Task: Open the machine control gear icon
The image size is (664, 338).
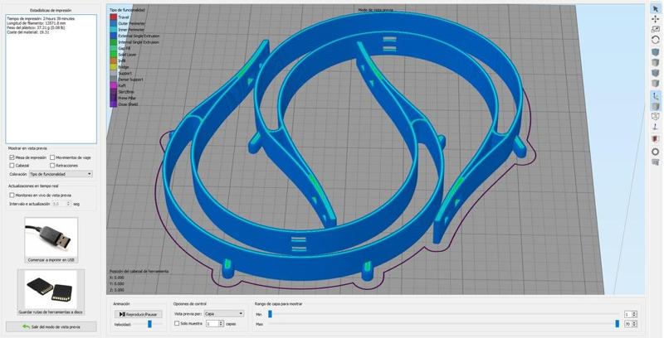Action: click(x=655, y=152)
